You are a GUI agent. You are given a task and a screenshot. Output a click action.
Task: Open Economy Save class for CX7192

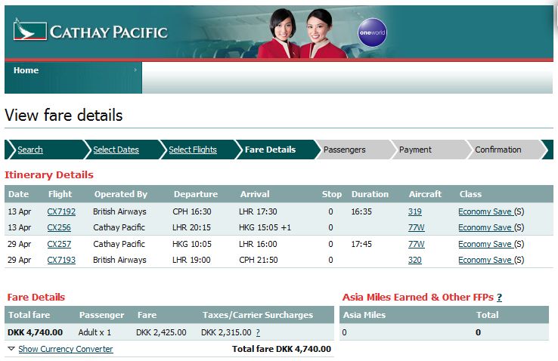(485, 211)
